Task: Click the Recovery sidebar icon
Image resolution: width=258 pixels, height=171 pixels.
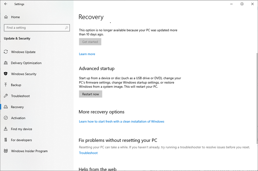Action: point(6,107)
